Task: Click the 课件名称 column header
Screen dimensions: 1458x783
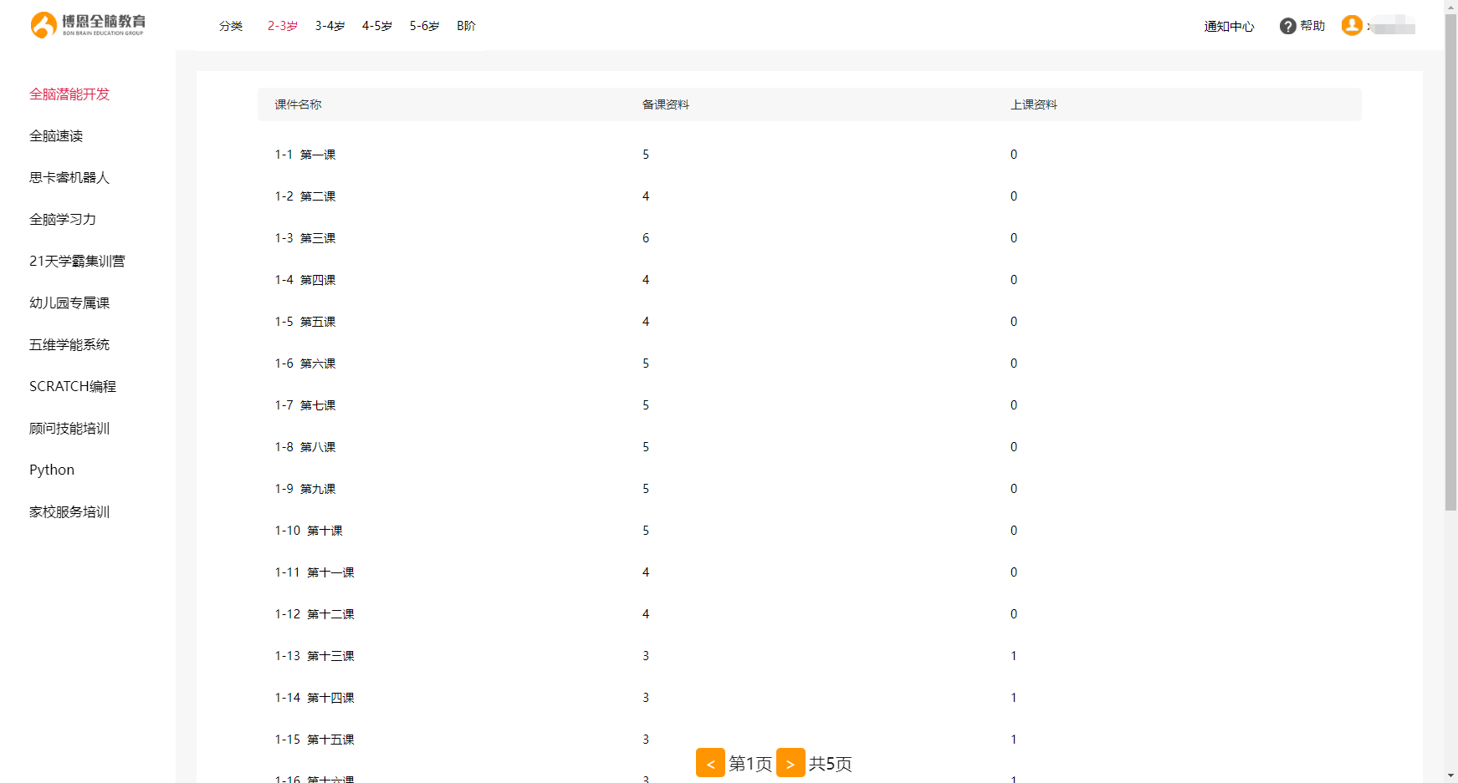Action: (299, 104)
